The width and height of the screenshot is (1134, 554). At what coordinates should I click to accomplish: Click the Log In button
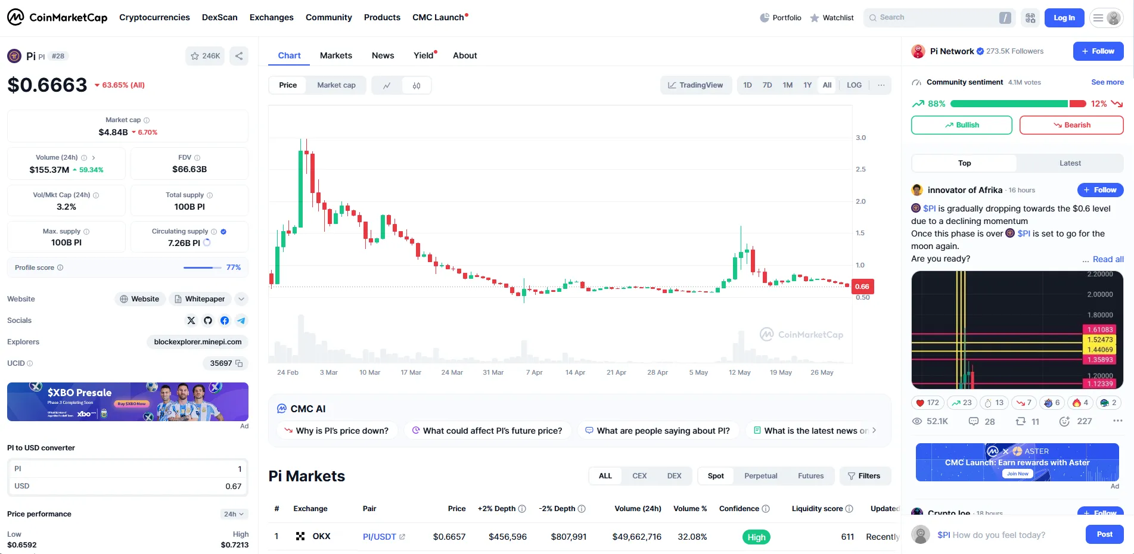tap(1064, 18)
